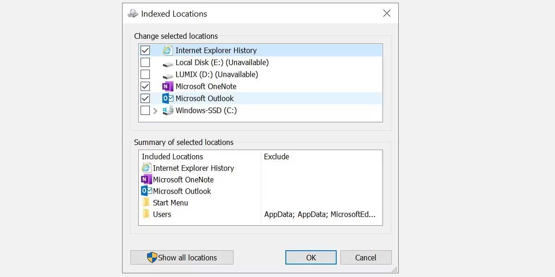Viewport: 555px width, 277px height.
Task: Click the Outlook icon in Included Locations
Action: (x=146, y=191)
